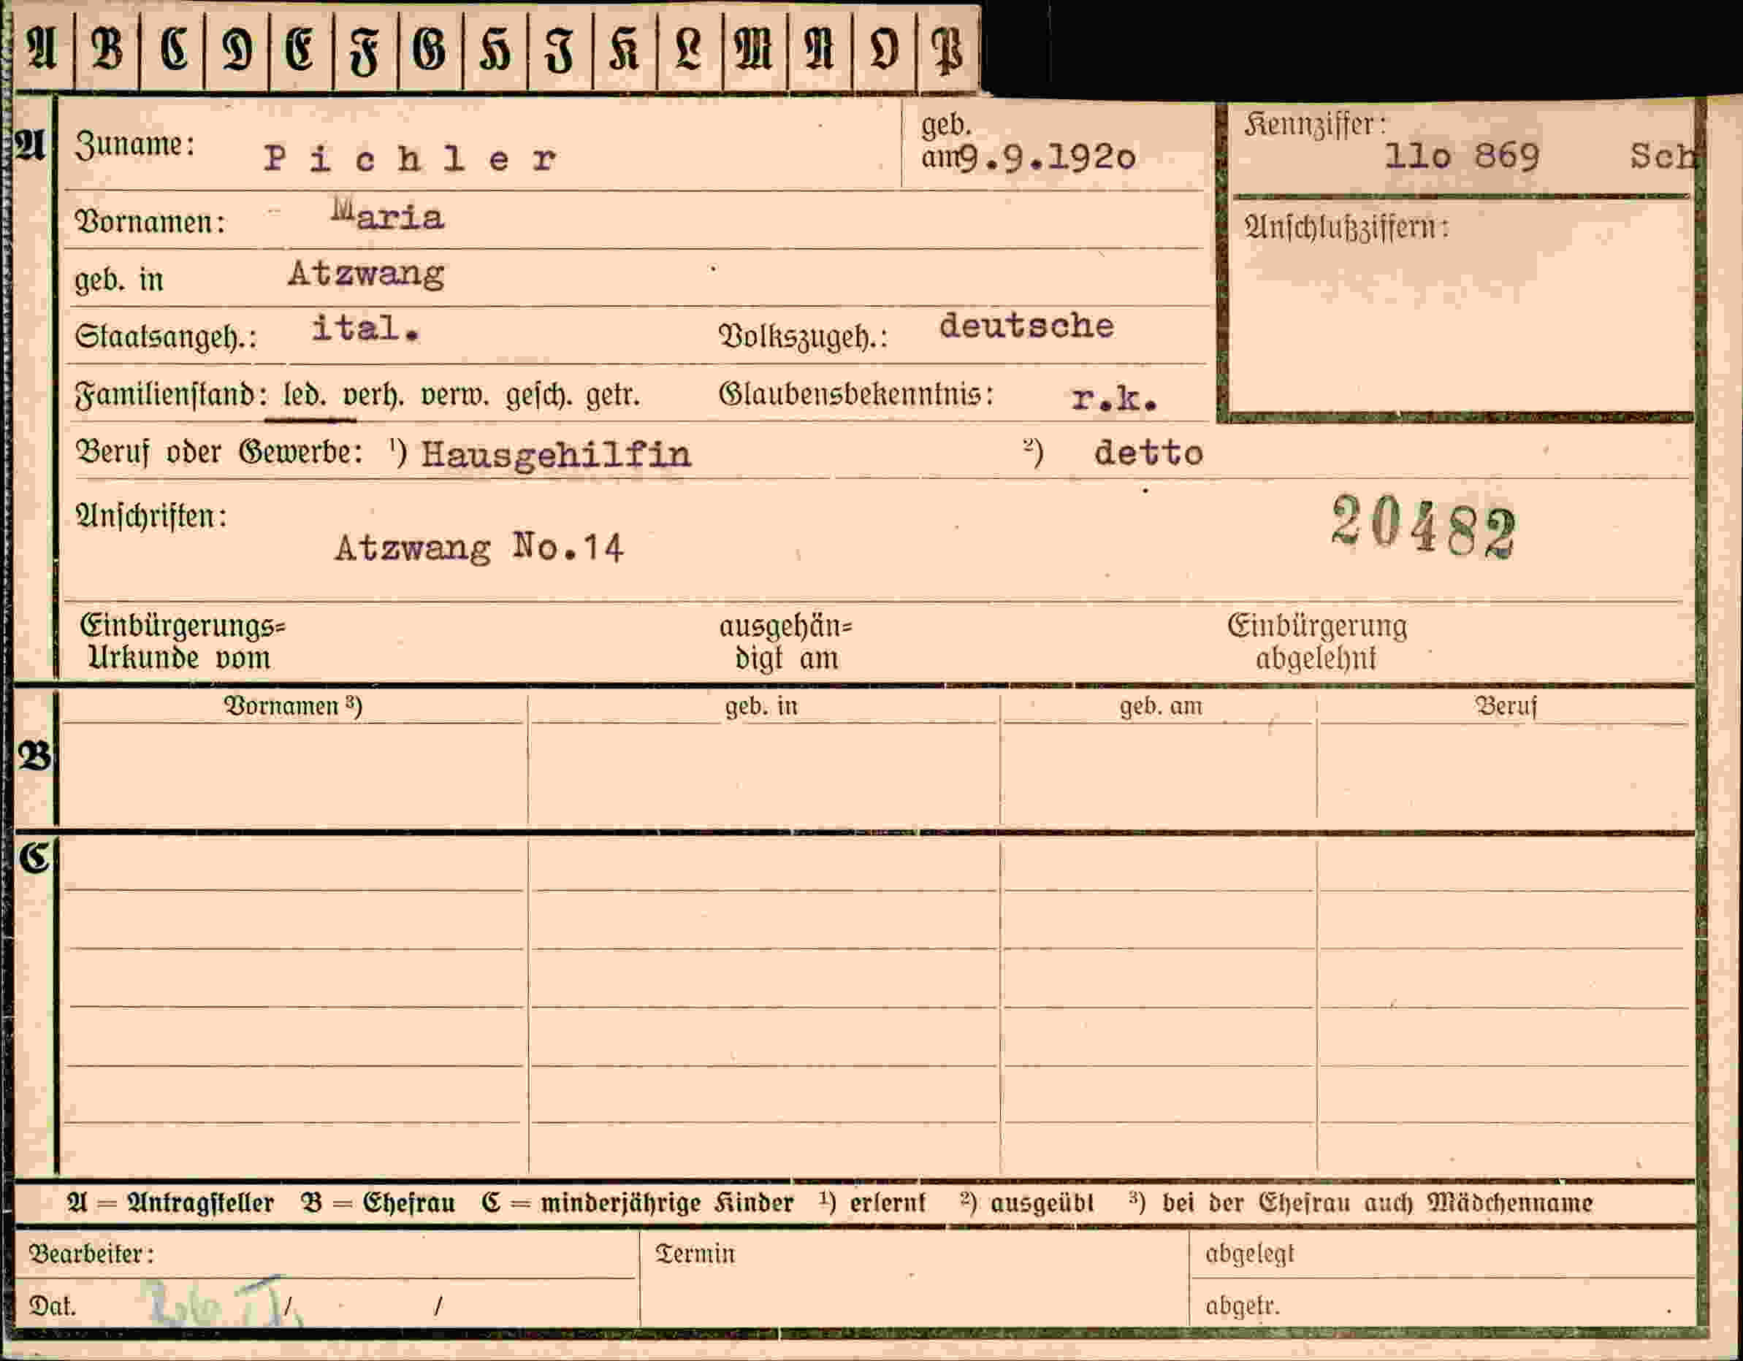Click the 'abgelegt' field label
Screen dimensions: 1743x1361
[1250, 1253]
